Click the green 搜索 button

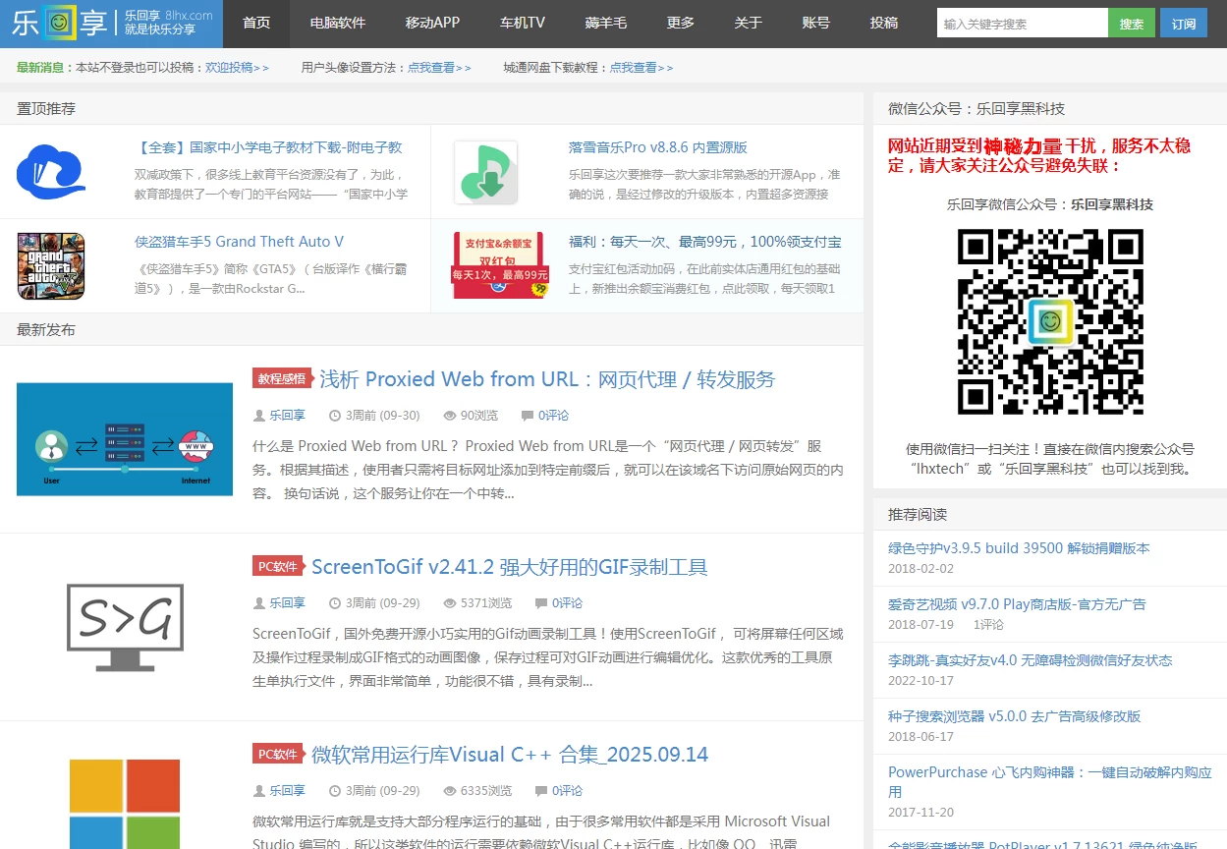coord(1131,24)
